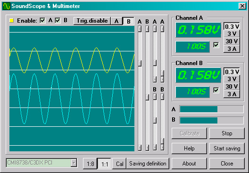The width and height of the screenshot is (249, 173).
Task: Click Channel A's large 0.158V readout
Action: point(198,30)
